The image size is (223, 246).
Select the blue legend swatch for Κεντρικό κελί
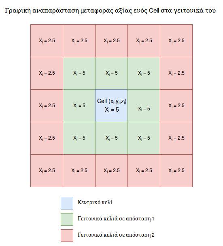67,203
